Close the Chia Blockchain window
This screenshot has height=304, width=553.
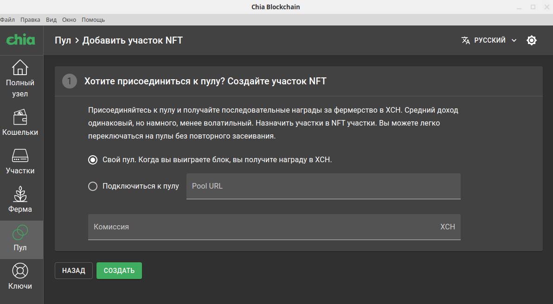(547, 7)
